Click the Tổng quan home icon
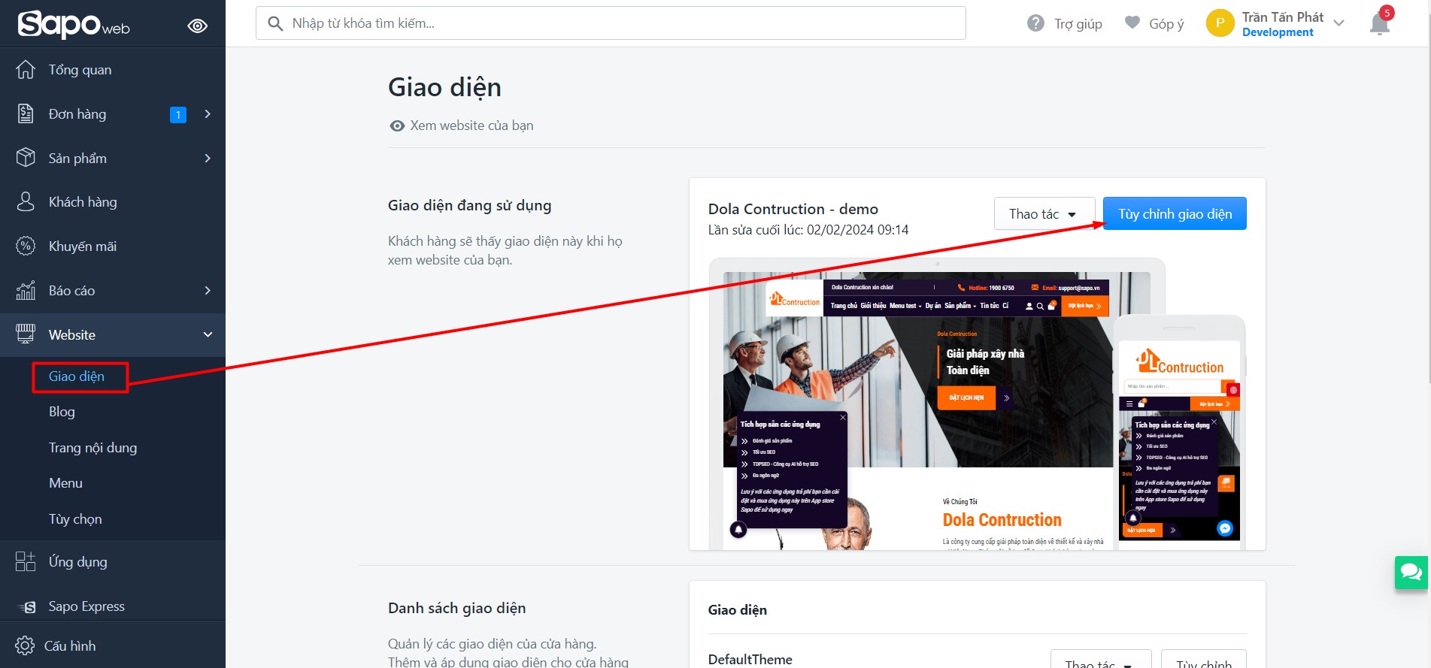 [x=26, y=70]
